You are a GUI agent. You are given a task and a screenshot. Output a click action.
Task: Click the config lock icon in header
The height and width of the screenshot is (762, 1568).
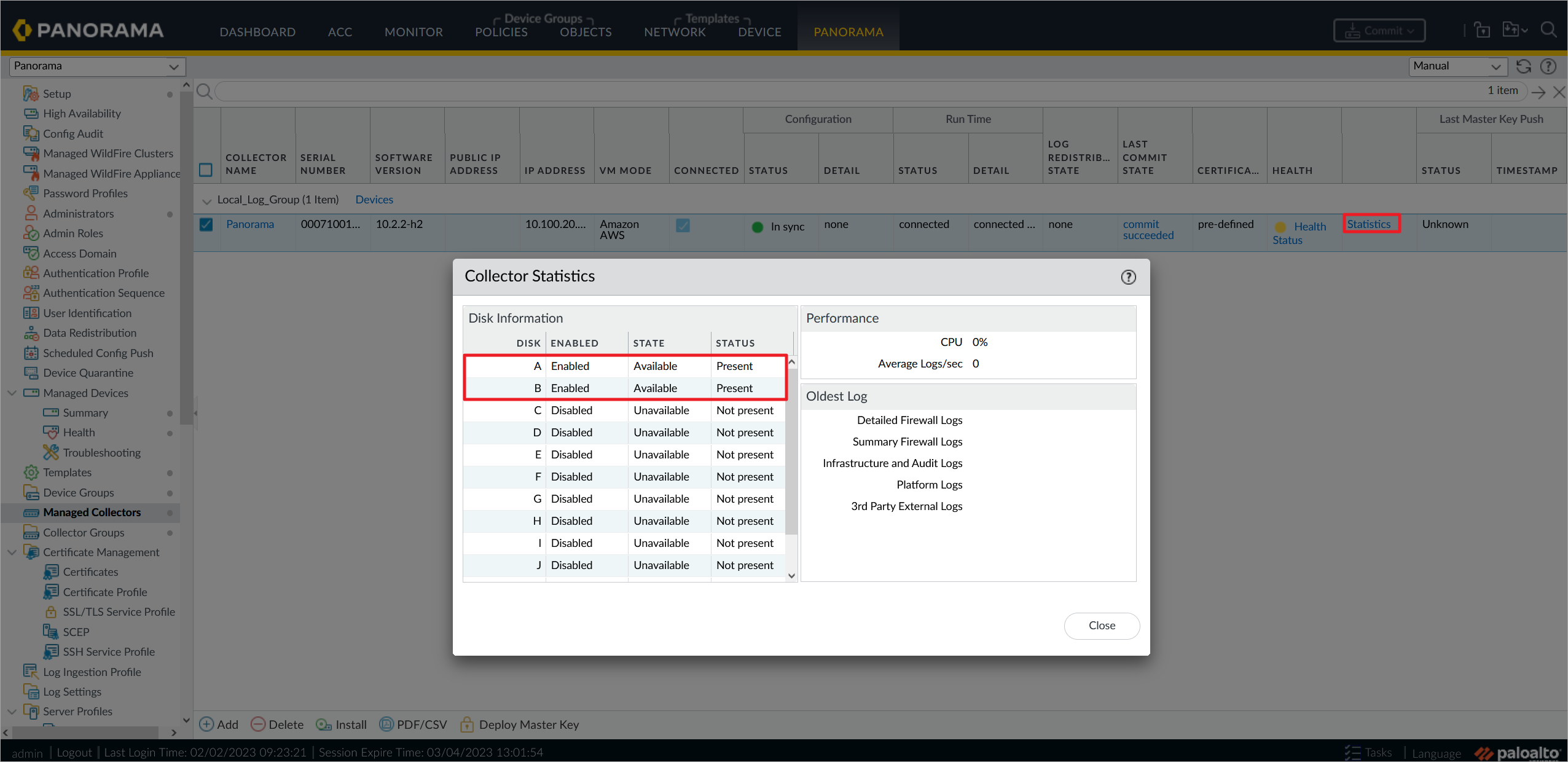pos(1482,30)
